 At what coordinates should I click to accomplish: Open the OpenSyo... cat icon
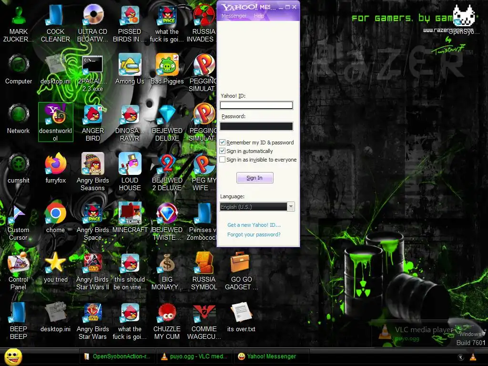tap(464, 15)
